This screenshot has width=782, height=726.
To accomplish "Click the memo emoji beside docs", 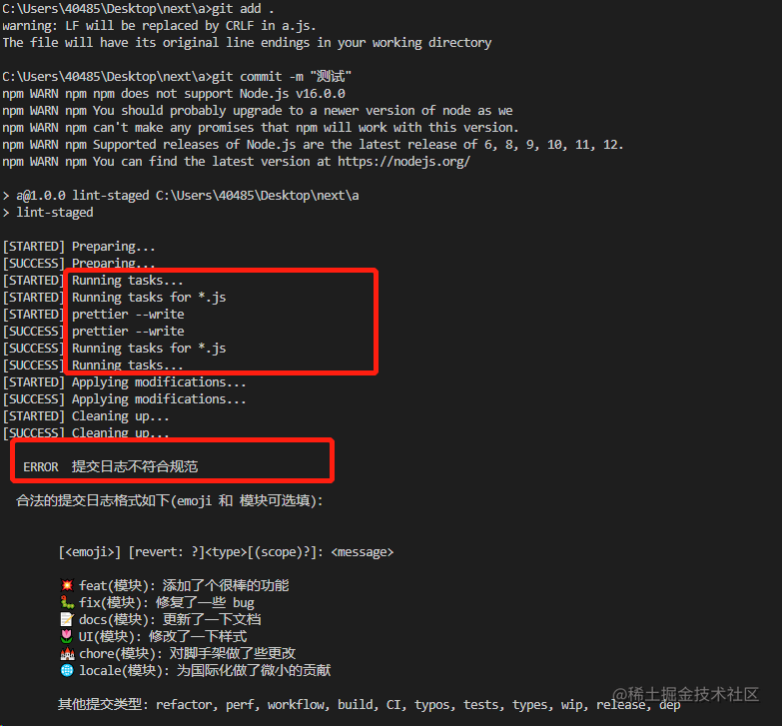I will [67, 619].
